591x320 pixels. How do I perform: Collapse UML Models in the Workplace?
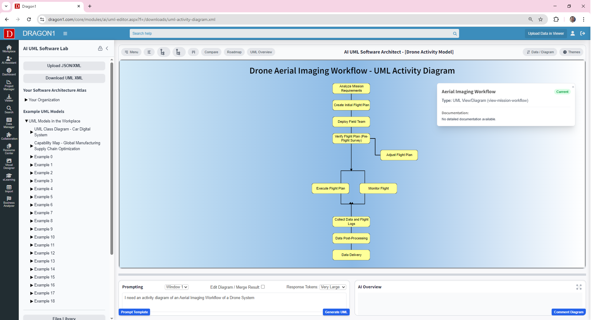click(x=26, y=121)
